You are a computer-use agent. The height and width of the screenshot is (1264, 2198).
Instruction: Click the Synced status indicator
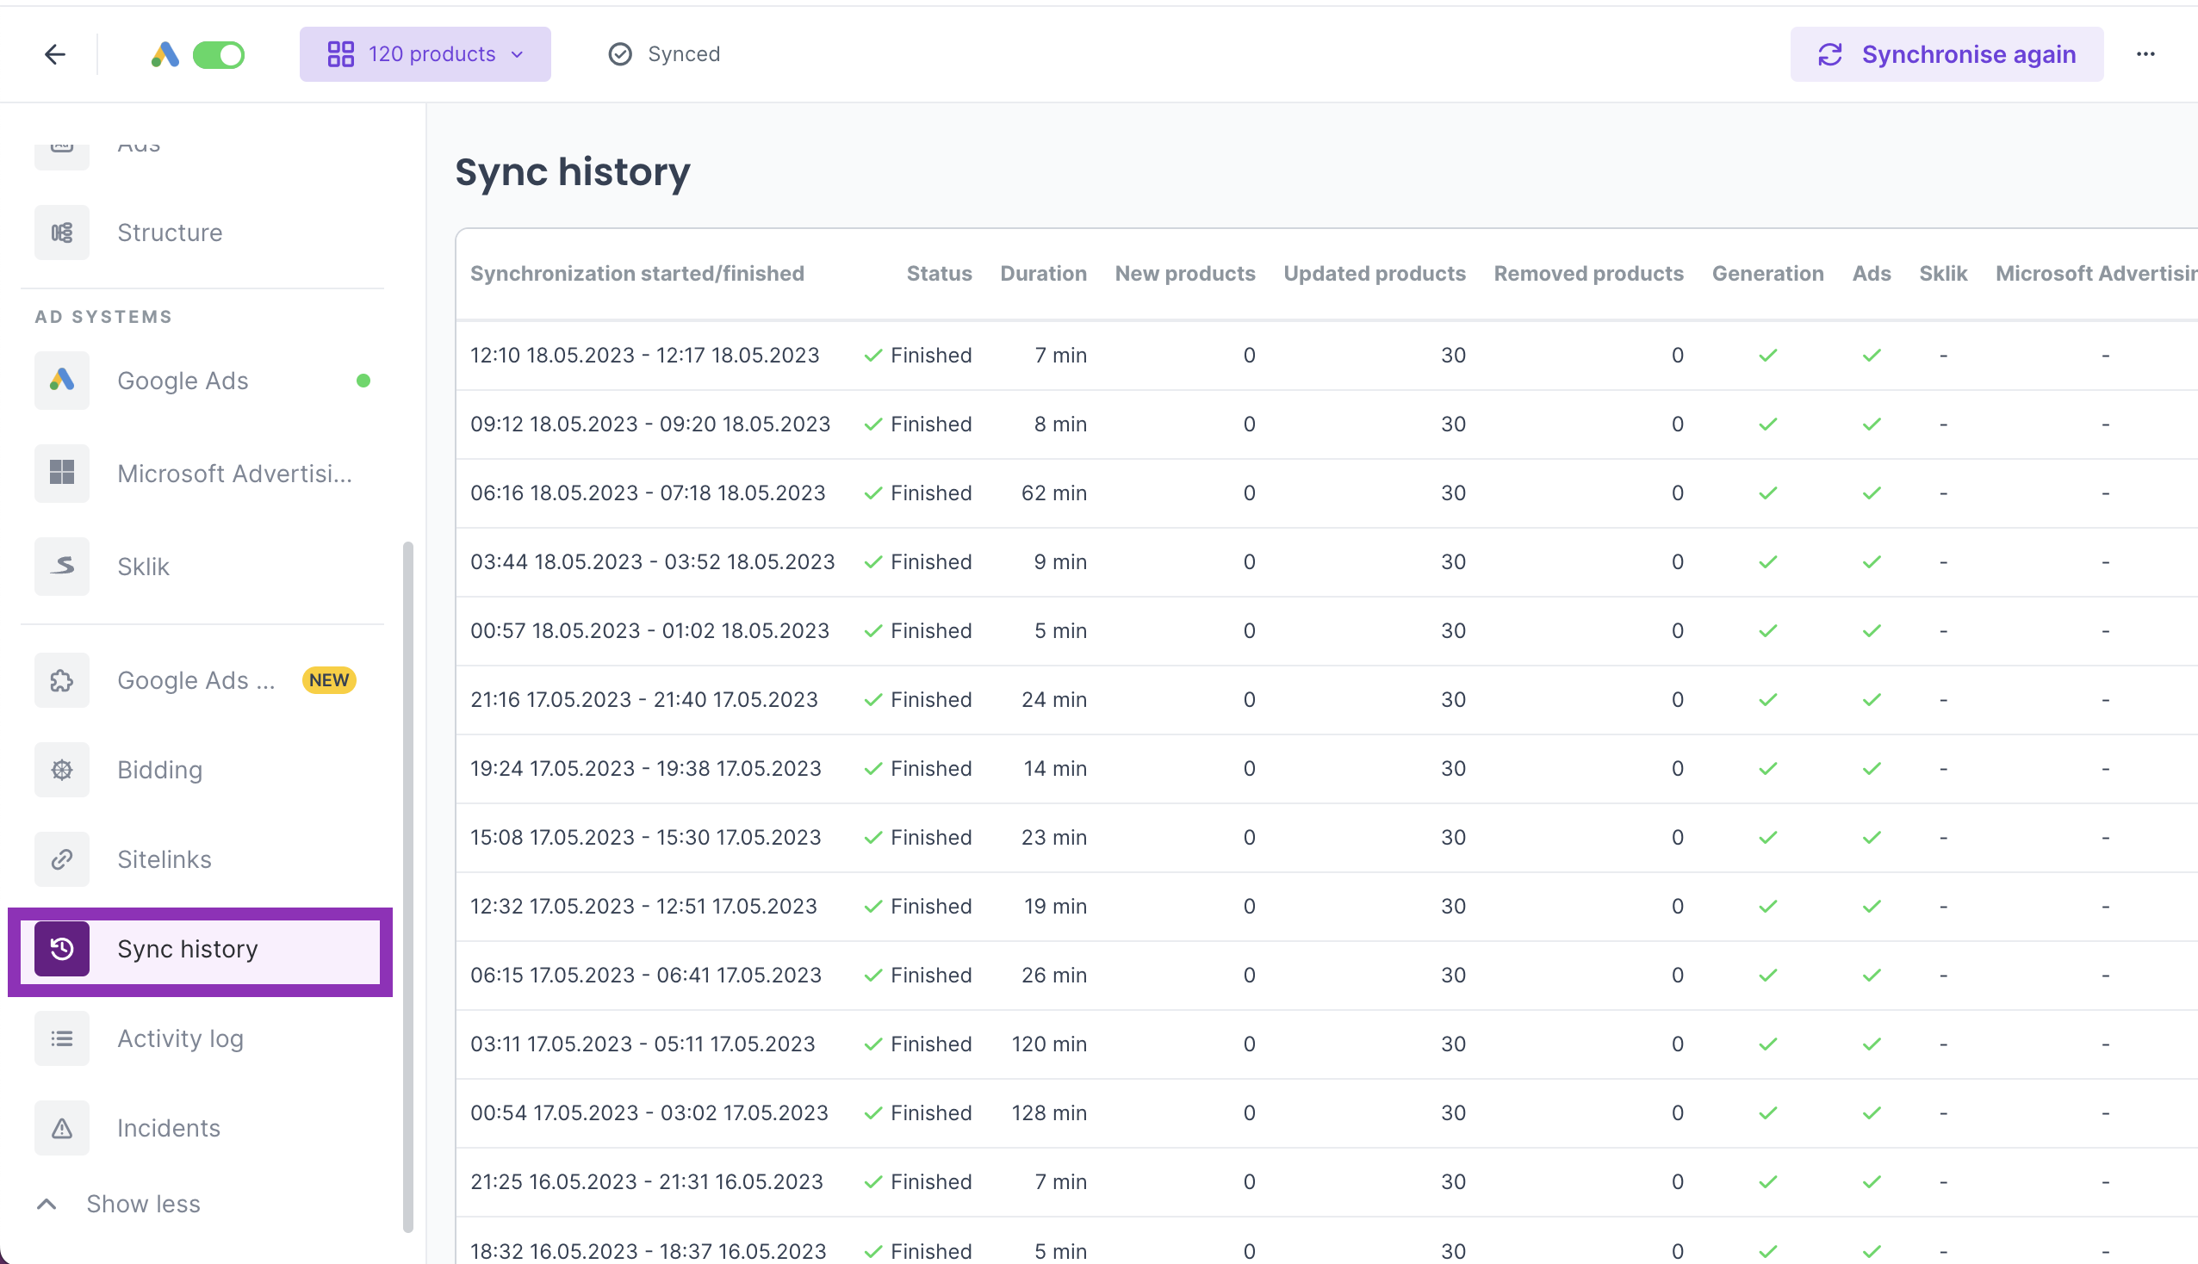tap(664, 54)
